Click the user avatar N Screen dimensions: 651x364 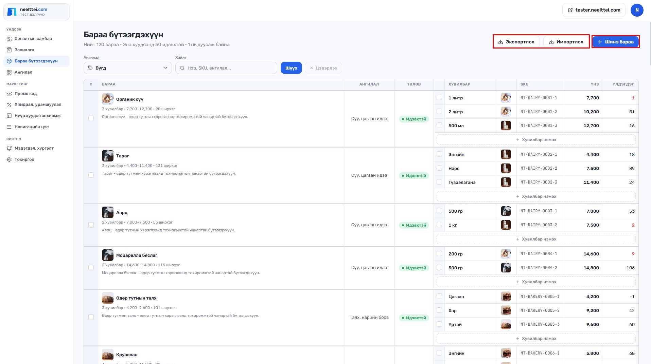(x=637, y=10)
